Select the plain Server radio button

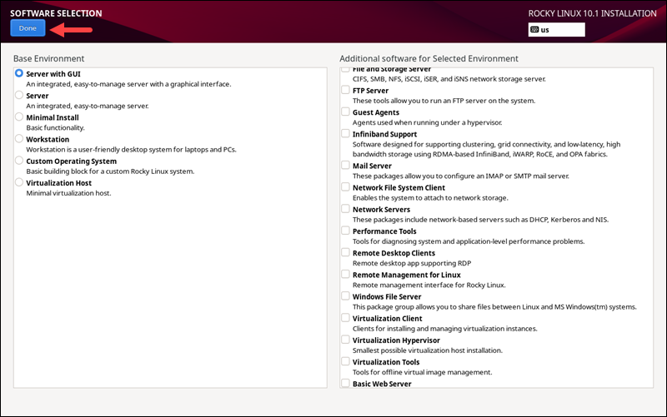(x=19, y=95)
